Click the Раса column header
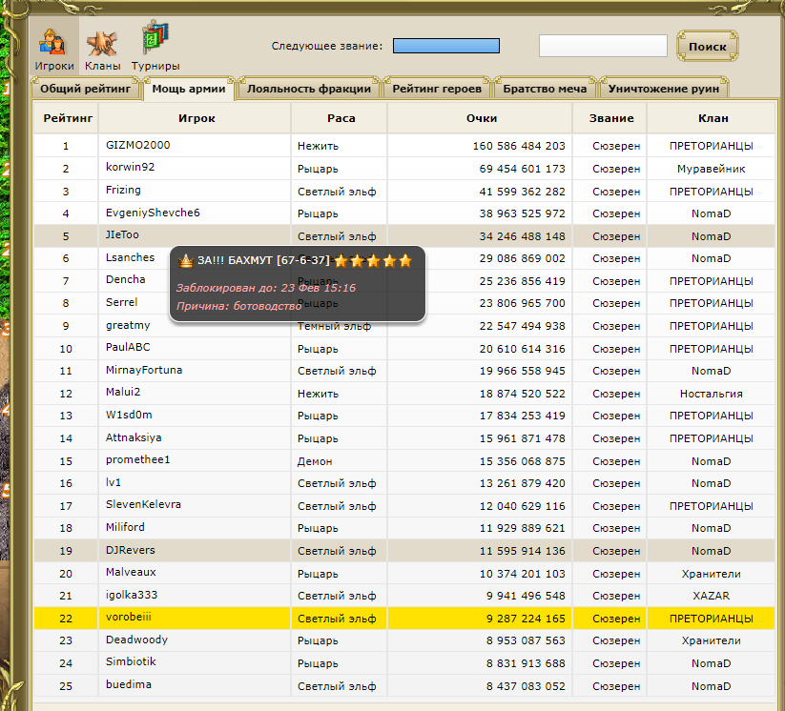The image size is (785, 711). point(339,118)
